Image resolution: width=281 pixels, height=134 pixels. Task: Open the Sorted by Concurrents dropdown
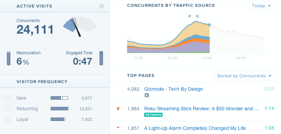point(244,76)
